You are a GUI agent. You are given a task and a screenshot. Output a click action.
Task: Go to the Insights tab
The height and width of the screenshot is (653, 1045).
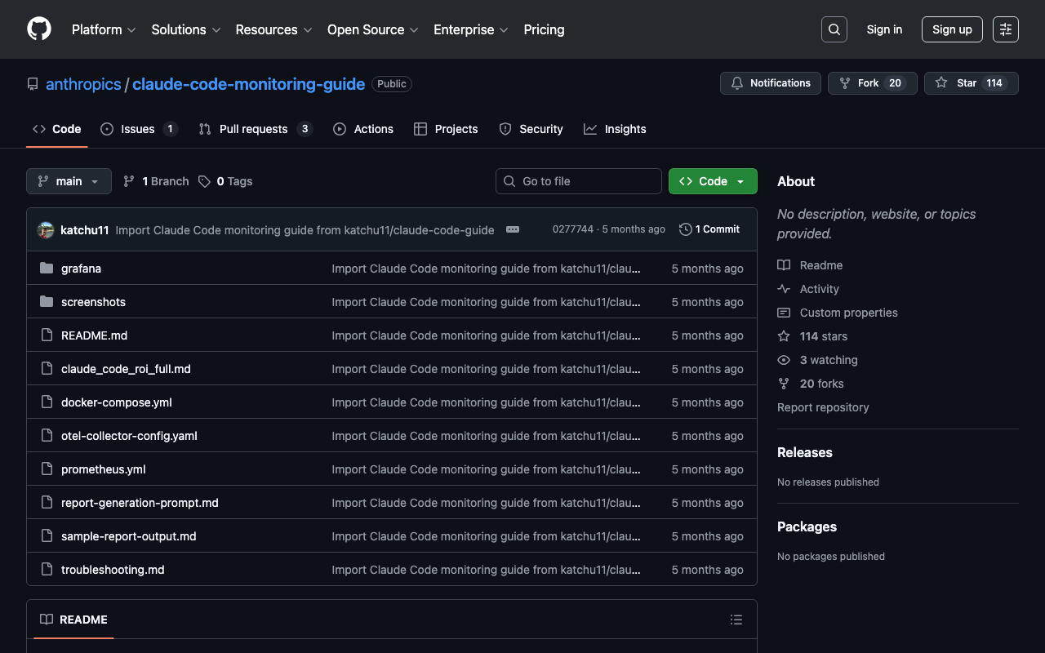615,129
